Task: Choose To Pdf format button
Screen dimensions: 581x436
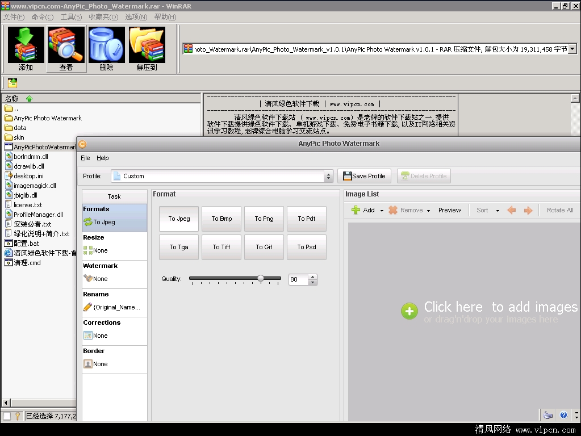Action: [307, 219]
